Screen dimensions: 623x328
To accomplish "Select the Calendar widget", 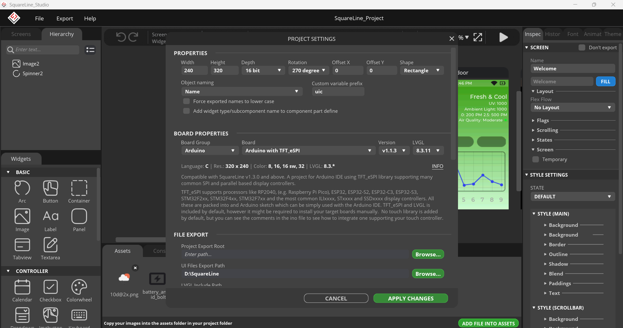I will 22,291.
